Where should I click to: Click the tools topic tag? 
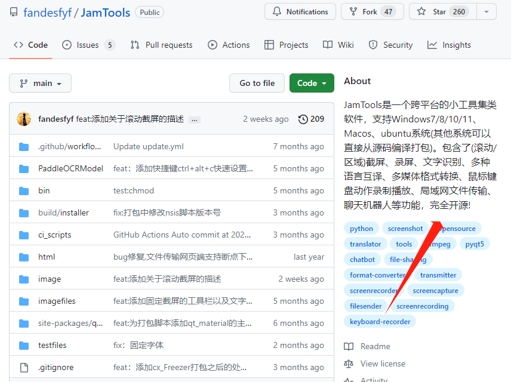tap(404, 244)
